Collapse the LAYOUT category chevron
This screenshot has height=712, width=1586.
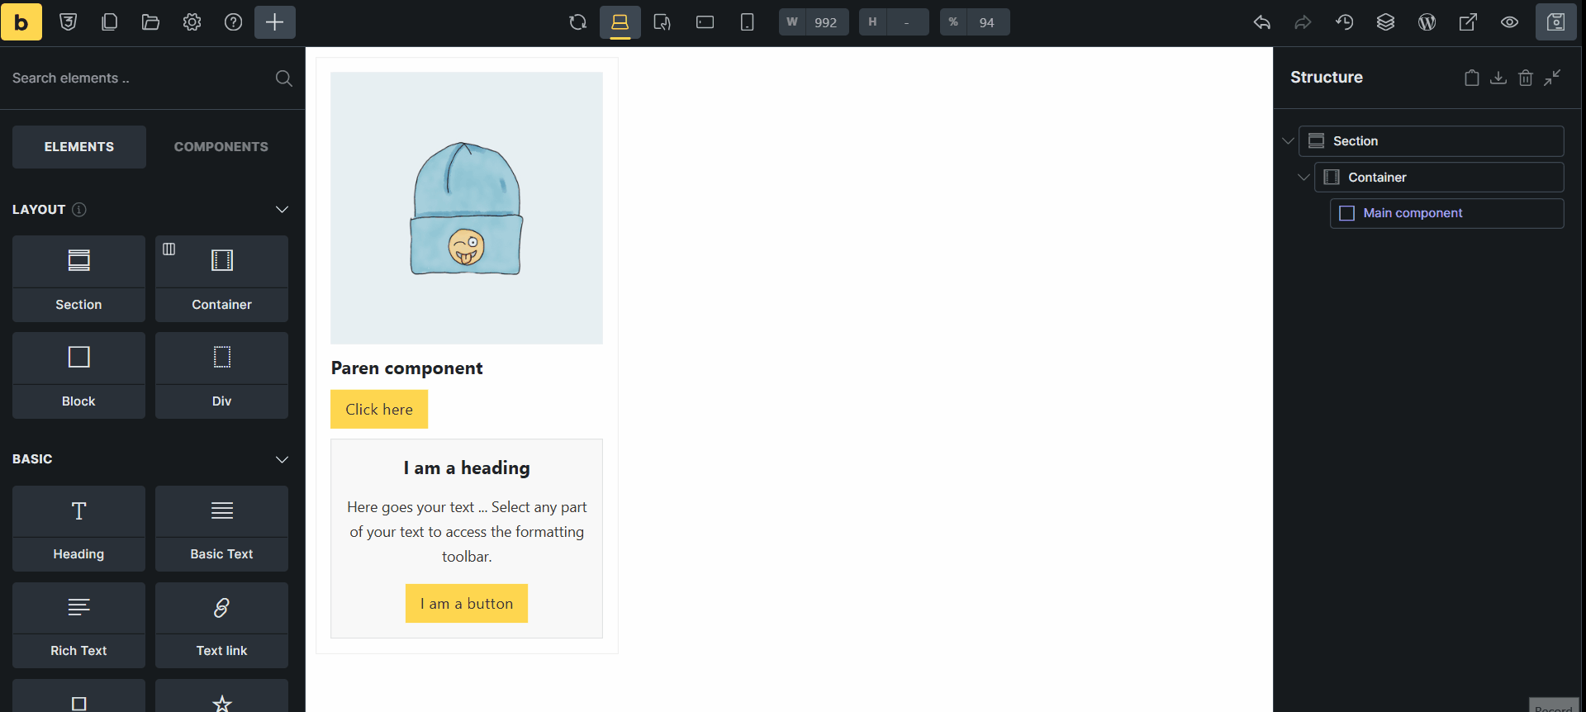(282, 210)
